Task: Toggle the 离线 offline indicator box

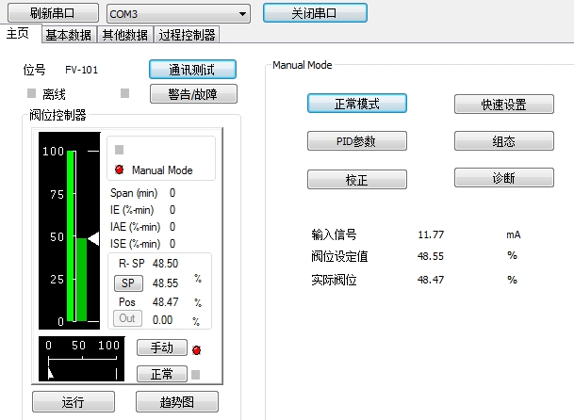Action: click(x=31, y=93)
